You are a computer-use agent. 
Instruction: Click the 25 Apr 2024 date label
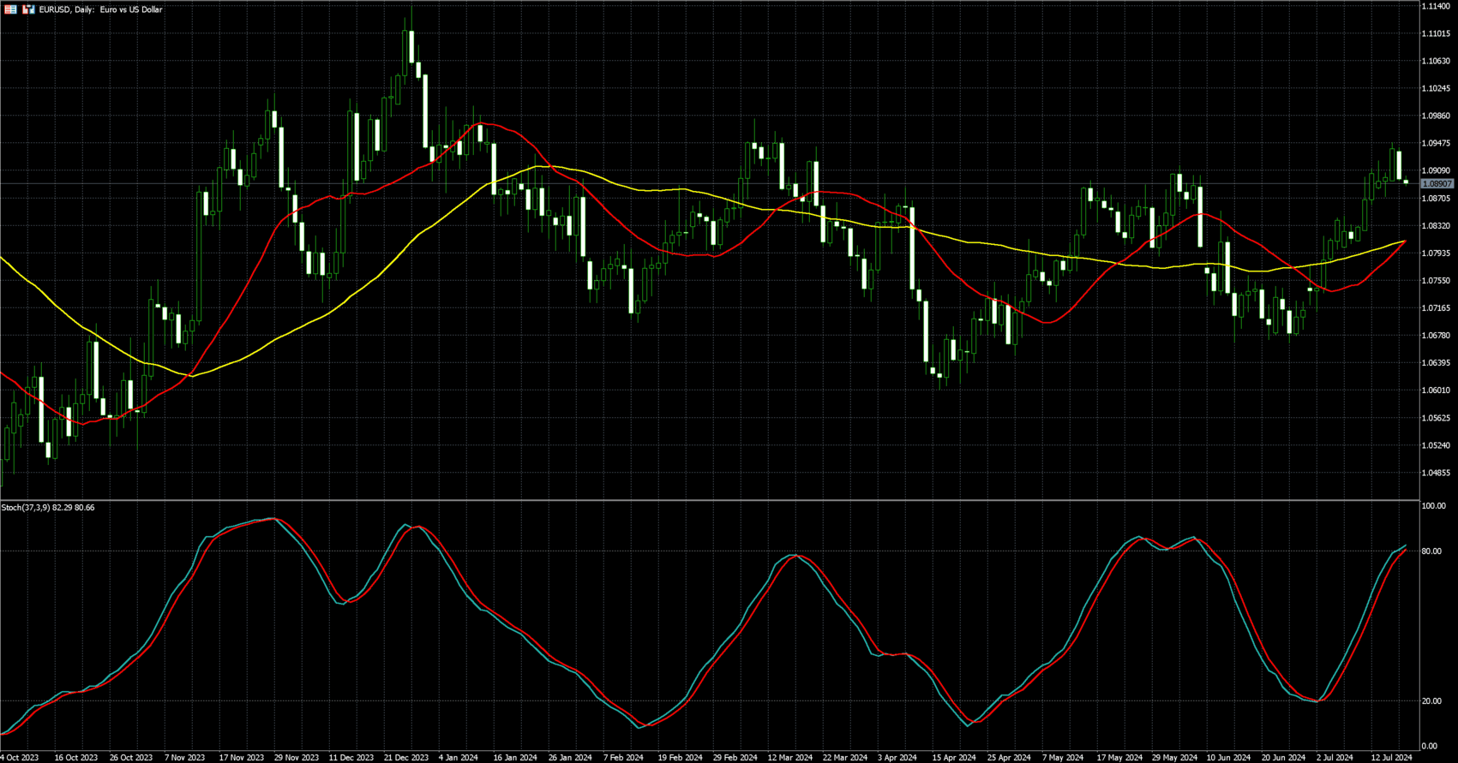coord(1009,758)
